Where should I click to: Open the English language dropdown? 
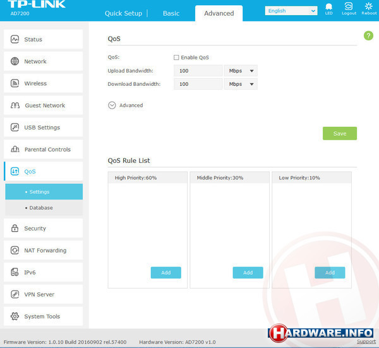coord(291,11)
